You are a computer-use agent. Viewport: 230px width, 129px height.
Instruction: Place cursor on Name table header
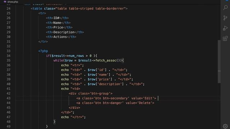click(x=57, y=23)
